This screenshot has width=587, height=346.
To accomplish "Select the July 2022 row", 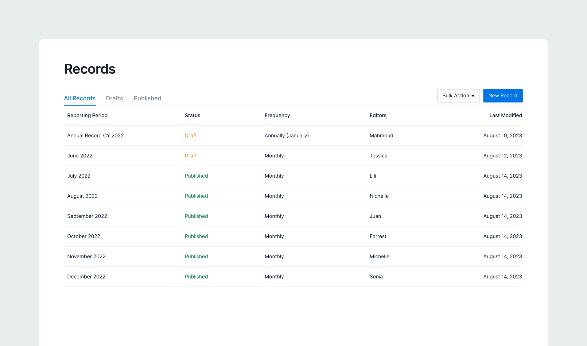I will click(79, 176).
